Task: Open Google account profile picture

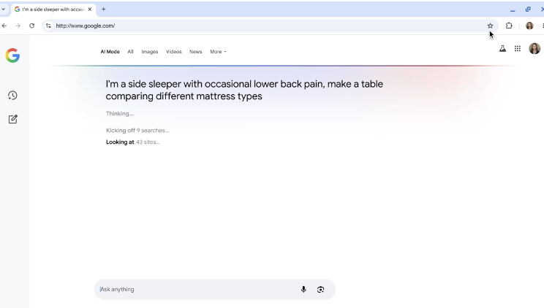Action: [x=534, y=49]
